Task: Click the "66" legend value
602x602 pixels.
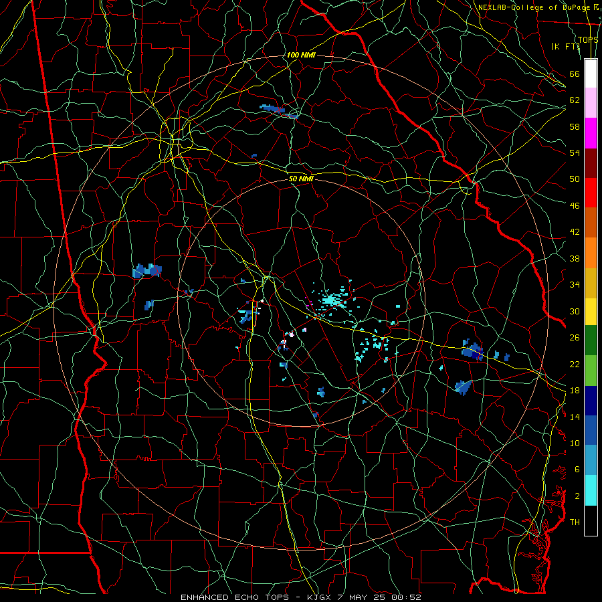Action: coord(575,74)
